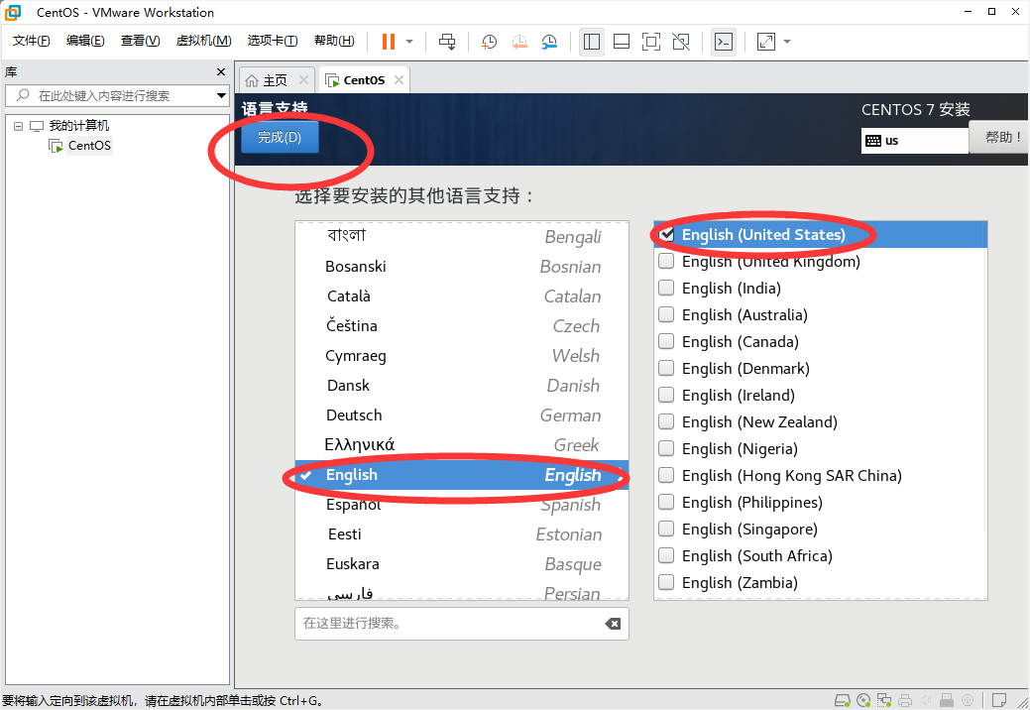Image resolution: width=1030 pixels, height=710 pixels.
Task: Check English (Hong Kong SAR China)
Action: coord(667,475)
